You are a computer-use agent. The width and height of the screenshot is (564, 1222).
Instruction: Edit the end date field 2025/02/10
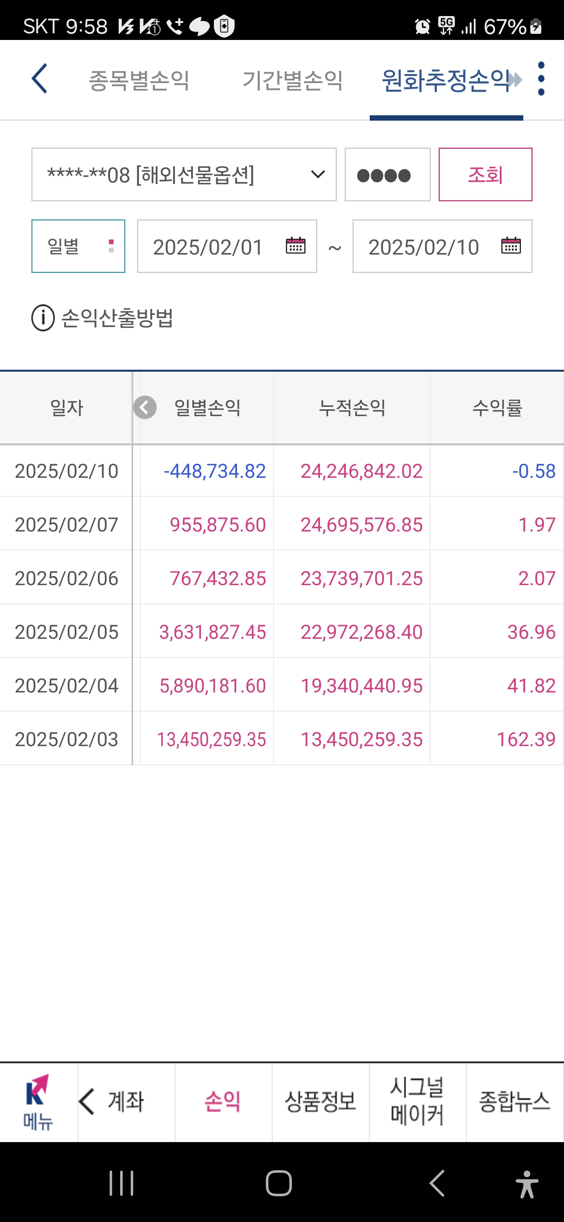tap(443, 246)
